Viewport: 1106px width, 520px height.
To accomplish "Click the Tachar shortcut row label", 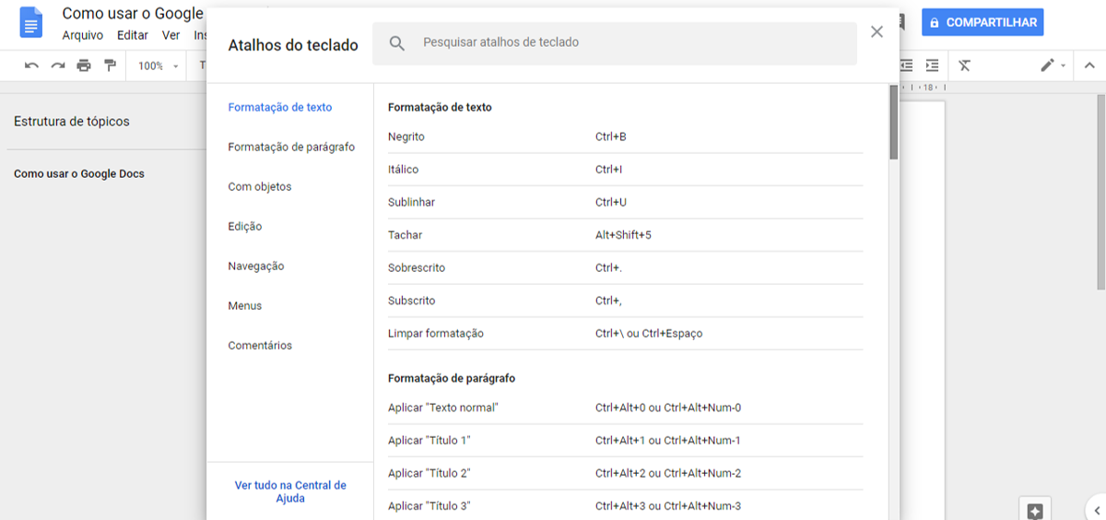I will click(405, 235).
